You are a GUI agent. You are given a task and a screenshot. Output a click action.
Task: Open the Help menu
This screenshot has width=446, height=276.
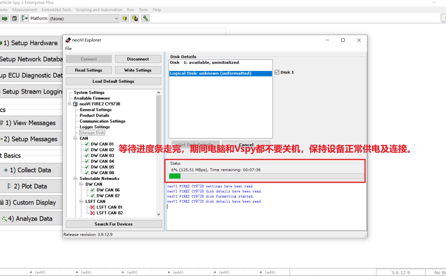click(x=157, y=10)
